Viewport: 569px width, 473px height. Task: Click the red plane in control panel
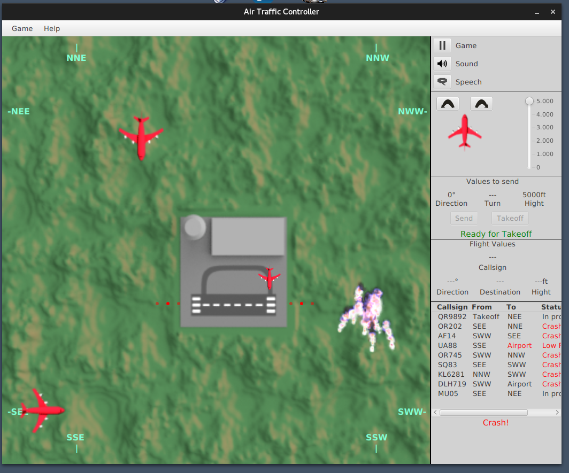pos(465,131)
